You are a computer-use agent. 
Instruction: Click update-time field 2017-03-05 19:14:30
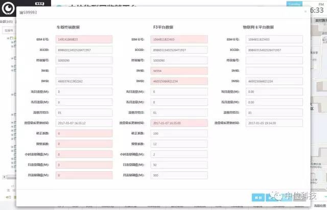point(274,123)
